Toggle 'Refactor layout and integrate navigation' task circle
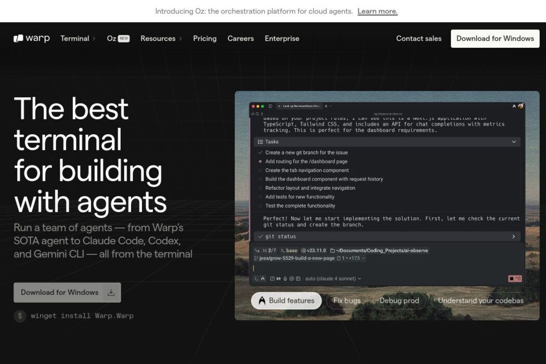546x364 pixels. pyautogui.click(x=260, y=188)
